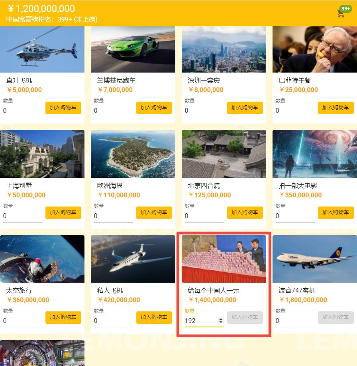
Task: Open the helicopter product image
Action: (x=42, y=49)
